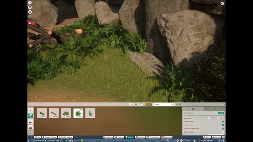Image resolution: width=253 pixels, height=142 pixels.
Task: Open the Nature build tab
Action: click(x=129, y=137)
